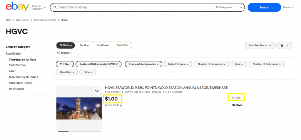The image size is (301, 140).
Task: Select Other Real Estate category
Action: tap(20, 83)
